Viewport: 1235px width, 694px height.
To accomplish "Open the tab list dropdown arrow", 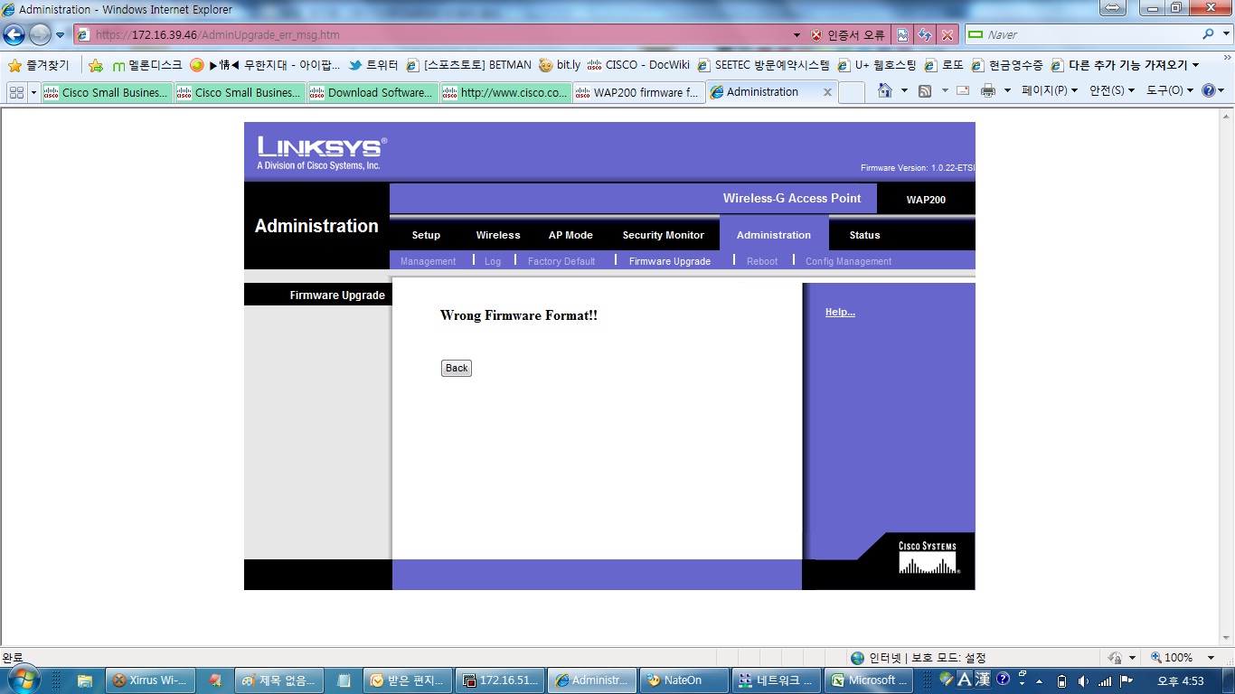I will coord(34,92).
